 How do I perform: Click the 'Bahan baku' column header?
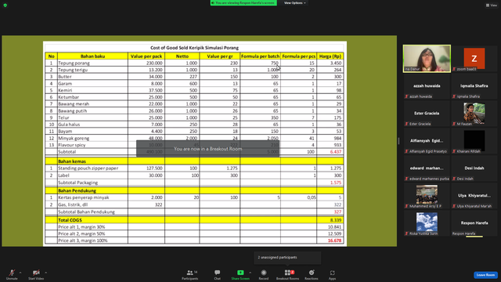coord(92,56)
